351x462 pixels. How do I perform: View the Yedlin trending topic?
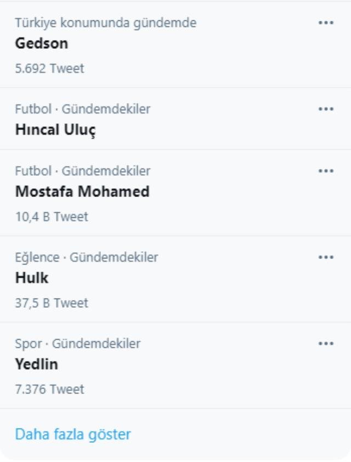tap(36, 365)
